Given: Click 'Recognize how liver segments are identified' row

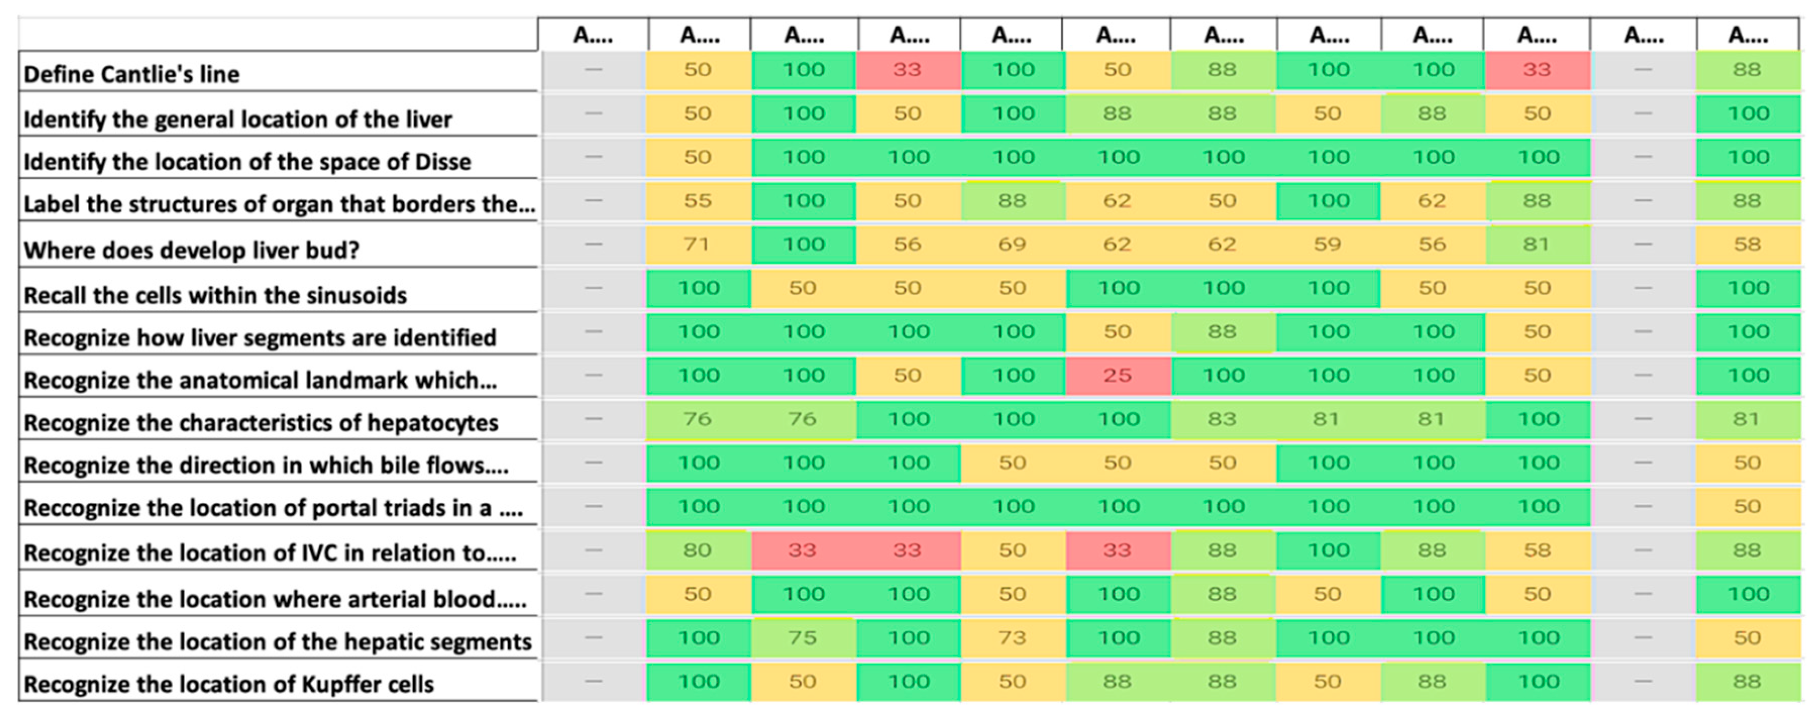Looking at the screenshot, I should coord(260,337).
